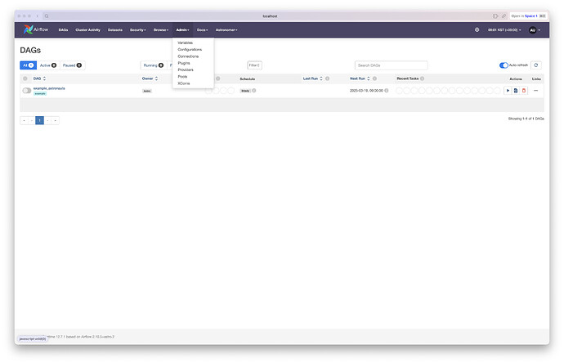Sort by Owner column arrows
Screen dimensions: 564x363
[x=156, y=78]
